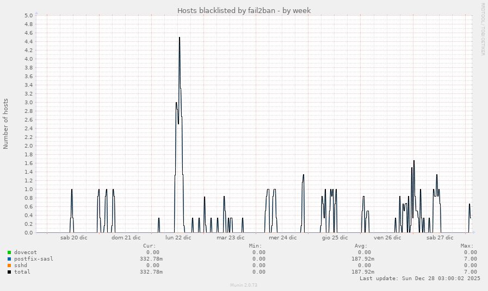Image resolution: width=488 pixels, height=291 pixels.
Task: Click the orange sshd legend swatch
Action: pos(9,265)
